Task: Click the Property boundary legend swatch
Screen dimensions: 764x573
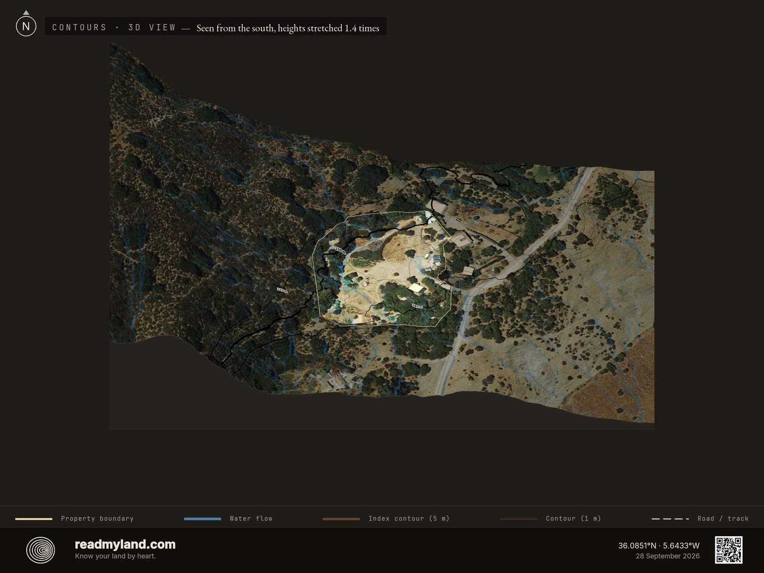Action: click(34, 519)
